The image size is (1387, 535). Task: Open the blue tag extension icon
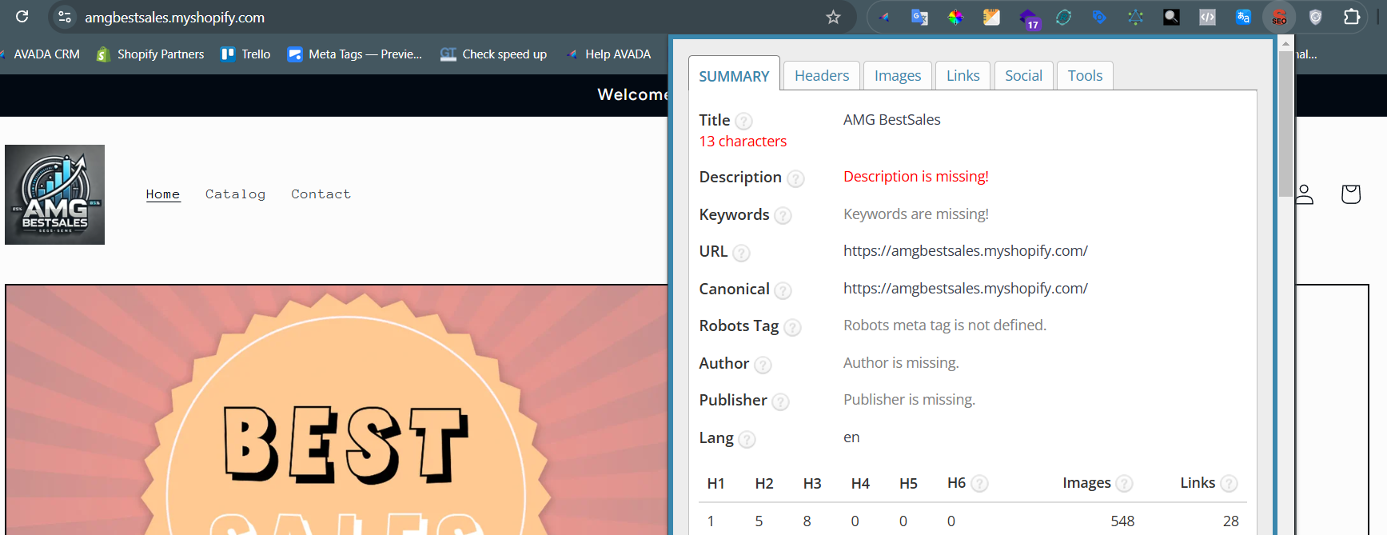[x=1099, y=17]
